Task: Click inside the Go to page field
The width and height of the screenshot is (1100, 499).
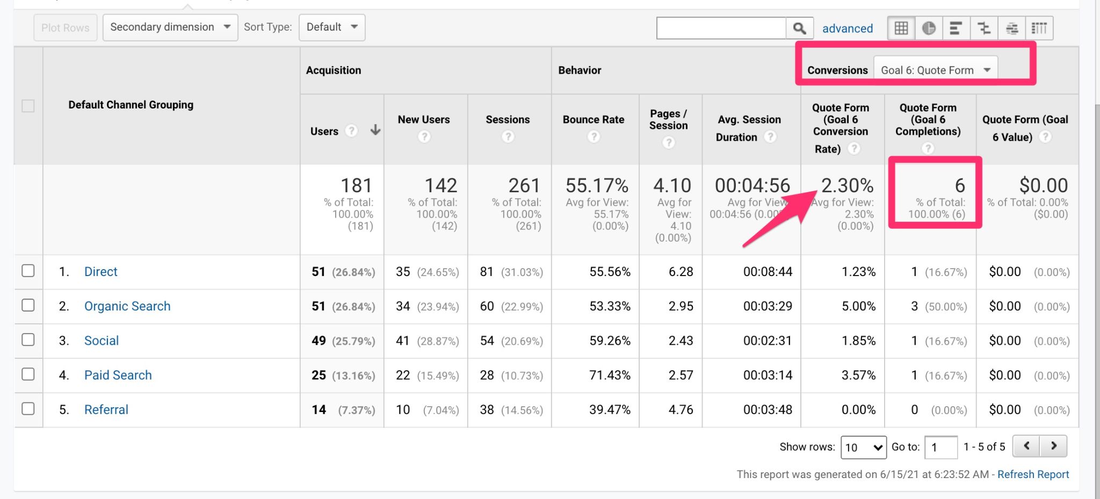Action: (x=940, y=446)
